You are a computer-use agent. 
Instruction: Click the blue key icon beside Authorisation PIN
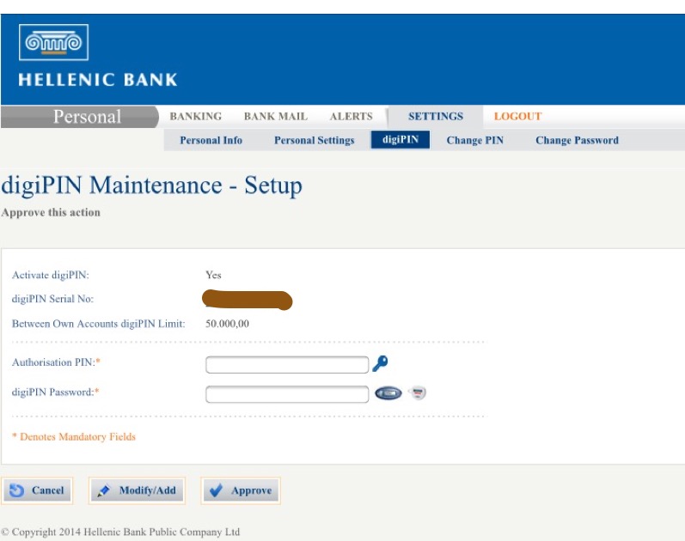point(380,364)
